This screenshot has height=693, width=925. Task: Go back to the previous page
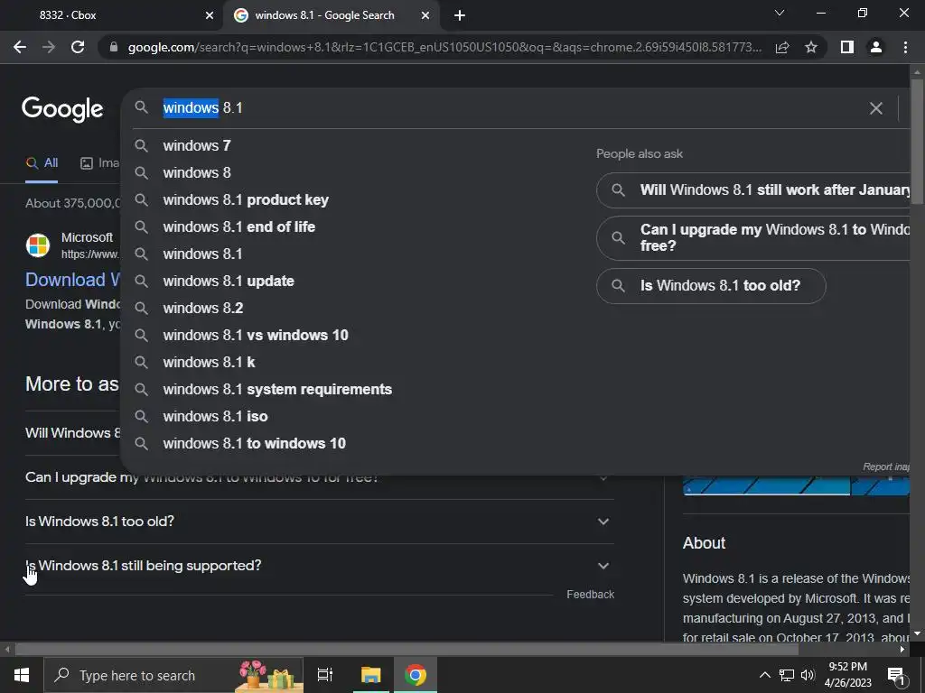[20, 47]
